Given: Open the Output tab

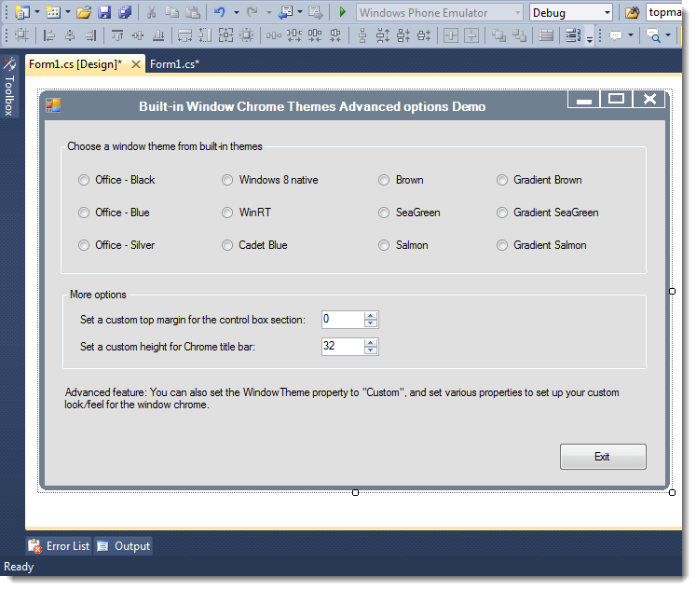Looking at the screenshot, I should [123, 546].
